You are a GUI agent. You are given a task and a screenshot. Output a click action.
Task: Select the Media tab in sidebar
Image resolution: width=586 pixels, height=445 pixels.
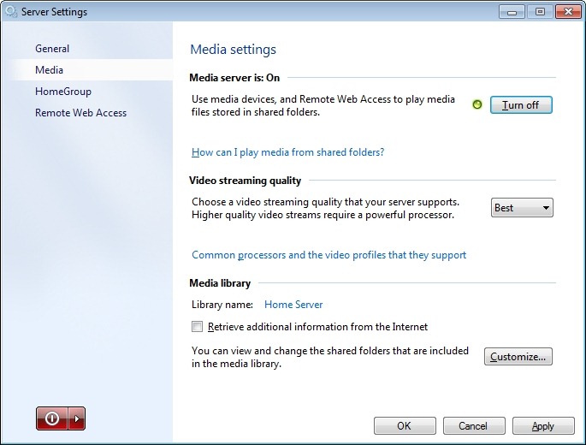pyautogui.click(x=49, y=70)
